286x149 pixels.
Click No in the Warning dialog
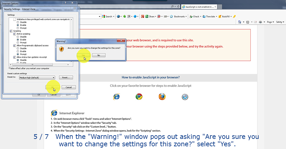click(x=99, y=55)
